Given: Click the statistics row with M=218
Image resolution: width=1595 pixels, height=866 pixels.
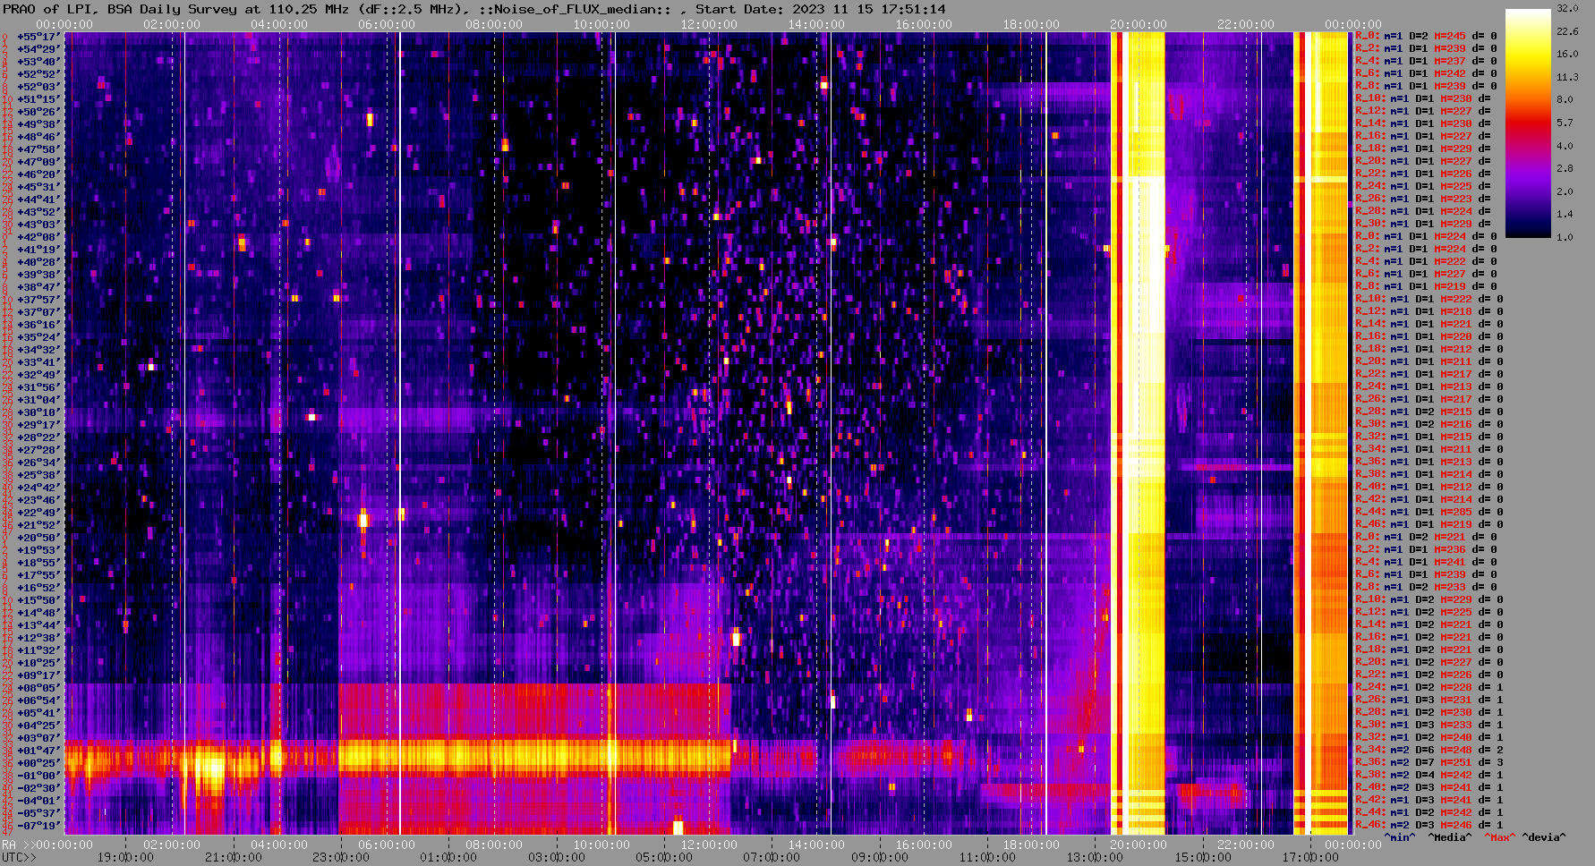Looking at the screenshot, I should [x=1429, y=312].
